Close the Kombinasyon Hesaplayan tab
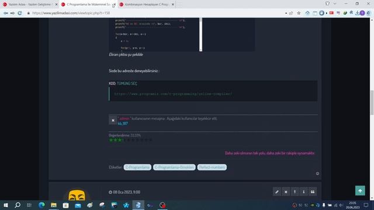This screenshot has height=210, width=374. pos(173,4)
